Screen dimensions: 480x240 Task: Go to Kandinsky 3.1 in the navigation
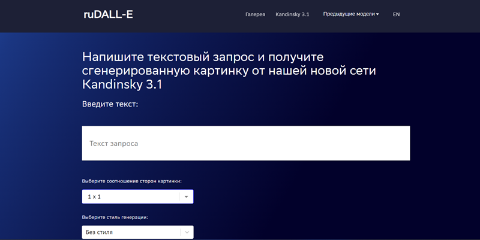(292, 14)
